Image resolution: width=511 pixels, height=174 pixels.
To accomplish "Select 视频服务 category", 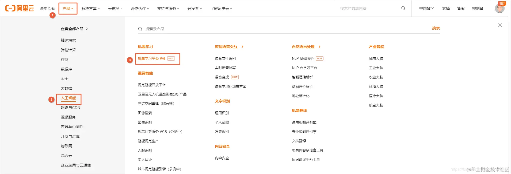I will 68,117.
